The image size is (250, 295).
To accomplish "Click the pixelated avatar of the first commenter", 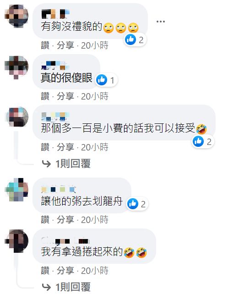I will pos(16,16).
